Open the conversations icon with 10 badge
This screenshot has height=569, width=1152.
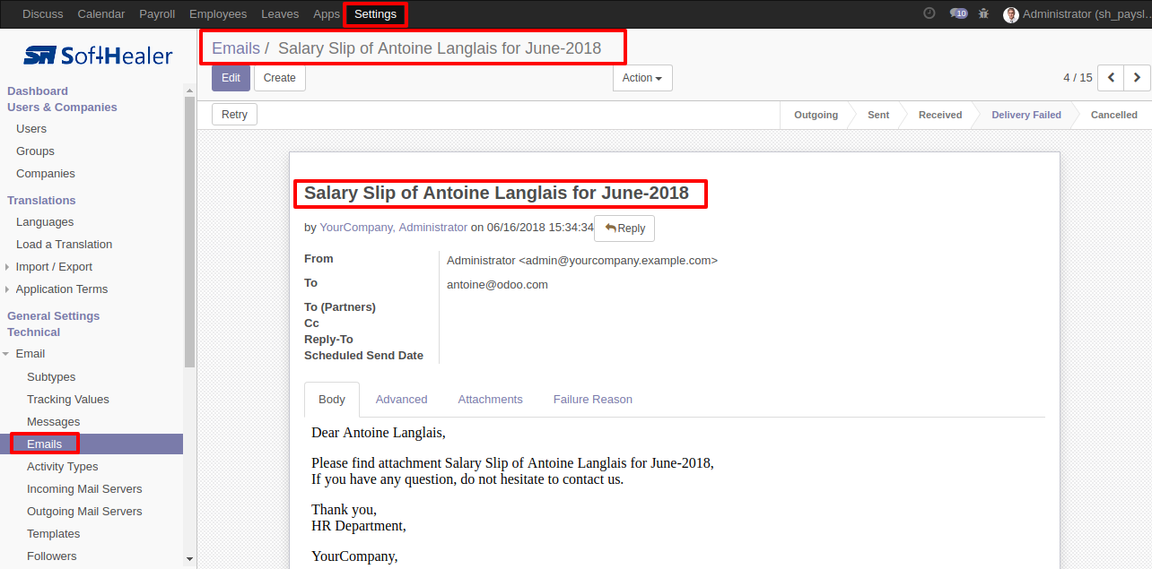tap(958, 13)
